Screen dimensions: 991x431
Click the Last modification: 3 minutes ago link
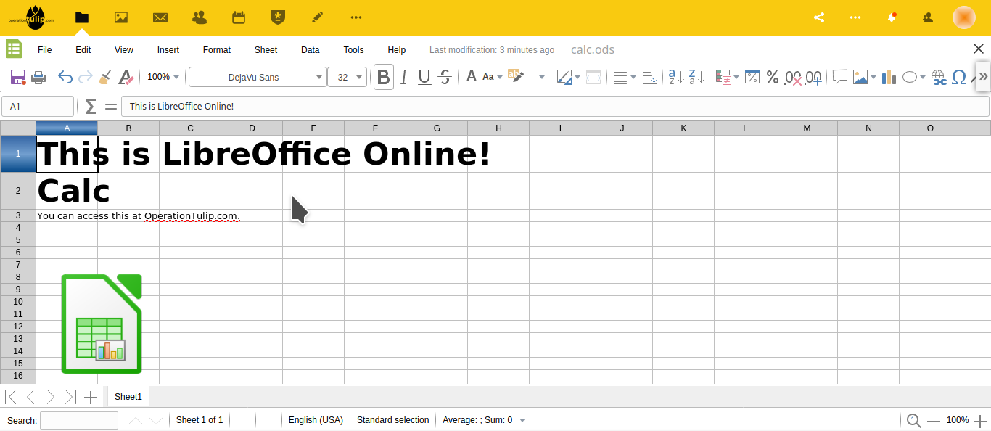pyautogui.click(x=492, y=50)
